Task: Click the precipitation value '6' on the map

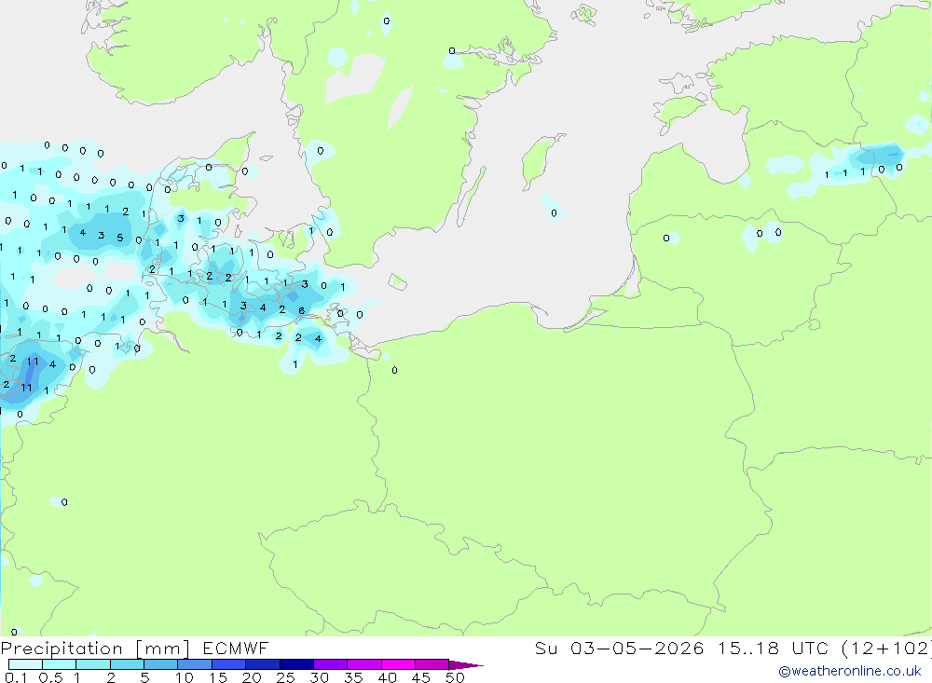Action: pyautogui.click(x=301, y=311)
